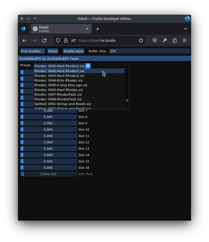
Task: Open the extensions puzzle-piece icon
Action: pos(175,40)
